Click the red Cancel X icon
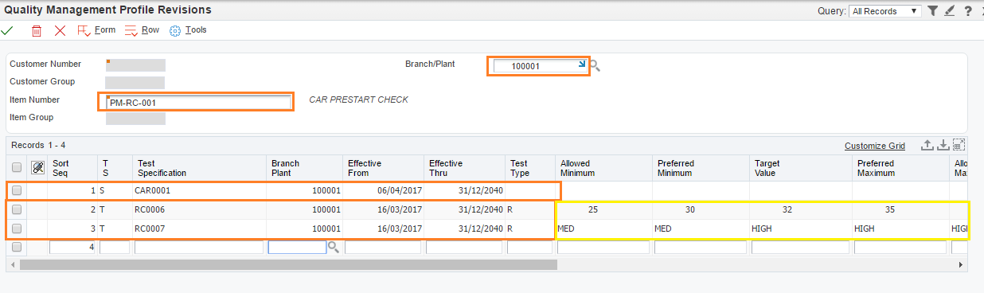Screen dimensions: 984x293 tap(60, 30)
